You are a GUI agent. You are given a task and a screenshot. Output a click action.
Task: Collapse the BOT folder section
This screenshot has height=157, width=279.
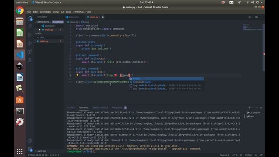[x=36, y=34]
